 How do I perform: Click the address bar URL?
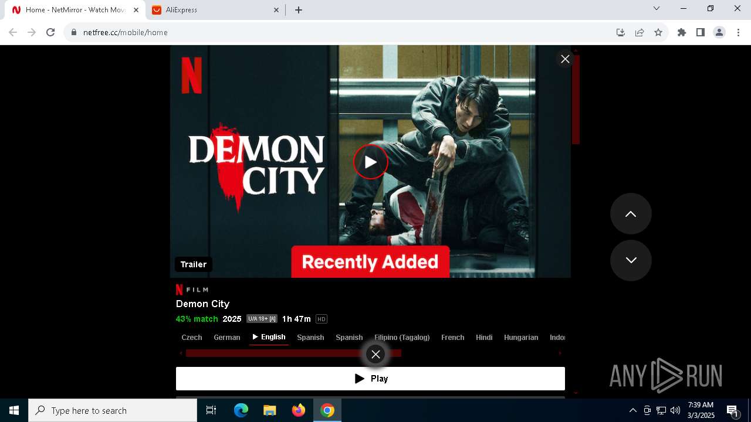[126, 32]
